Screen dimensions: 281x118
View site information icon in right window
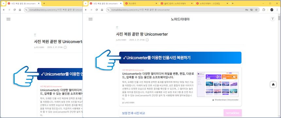click(108, 10)
